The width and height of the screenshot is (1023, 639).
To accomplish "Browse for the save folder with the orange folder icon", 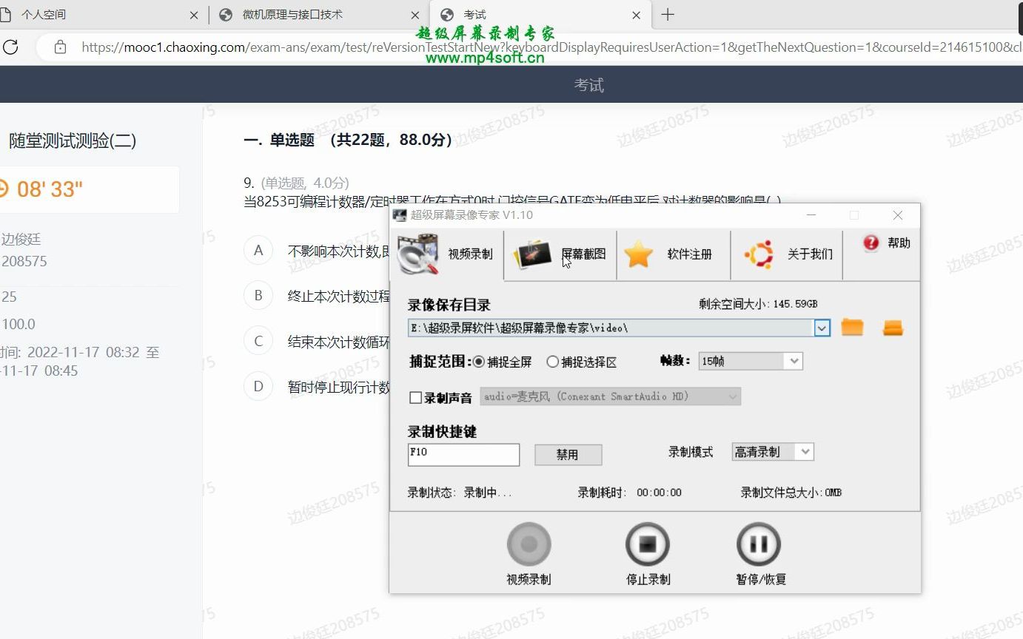I will (x=852, y=327).
